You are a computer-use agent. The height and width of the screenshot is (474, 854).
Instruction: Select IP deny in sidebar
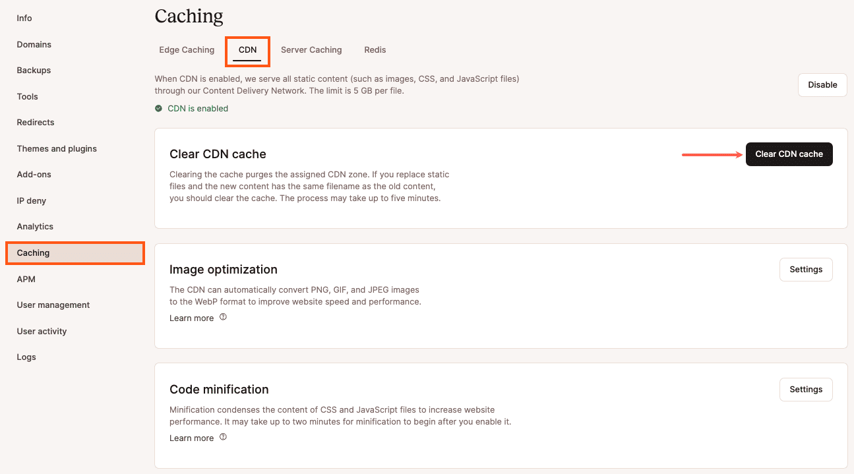[32, 201]
